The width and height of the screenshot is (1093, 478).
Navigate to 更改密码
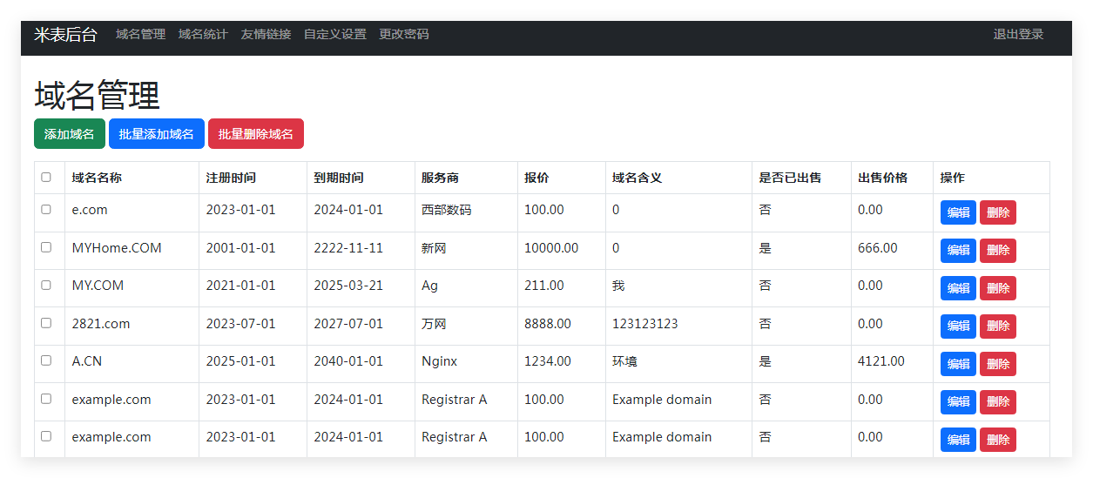[x=404, y=34]
